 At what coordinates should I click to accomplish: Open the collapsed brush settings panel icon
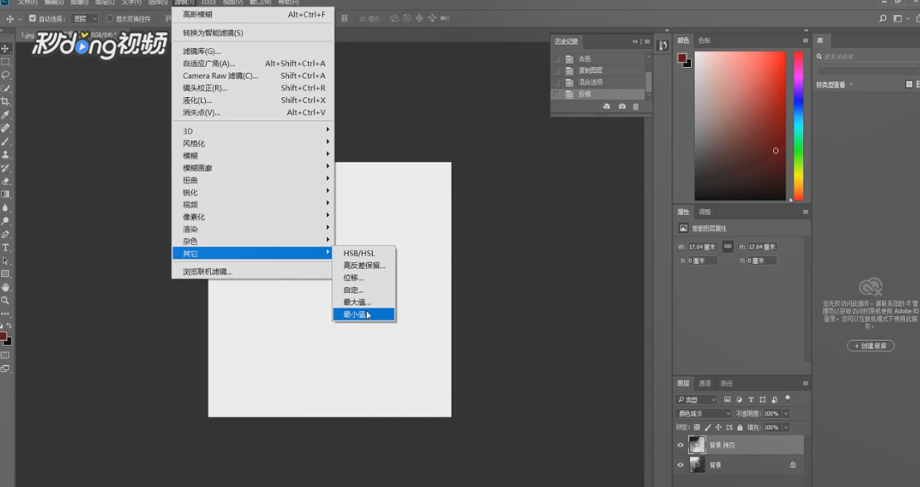[663, 46]
